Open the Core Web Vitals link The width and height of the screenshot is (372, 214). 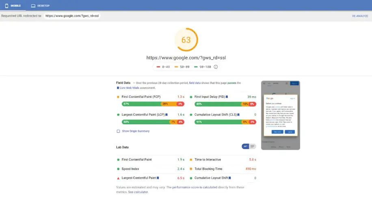point(129,88)
